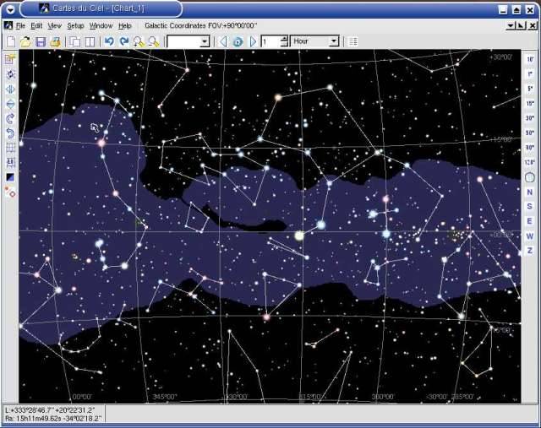Screen dimensions: 541x428
Task: Click the tile windows vertically icon
Action: tap(90, 42)
